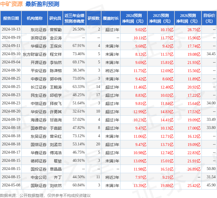This screenshot has height=198, width=217.
Task: Click the accuracy value 73.46%
Action: coord(79,54)
